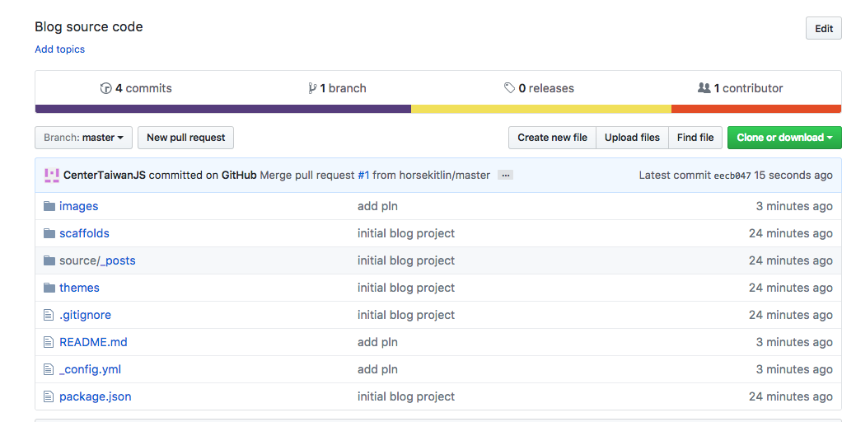Click the file icon next to README.md

[49, 342]
